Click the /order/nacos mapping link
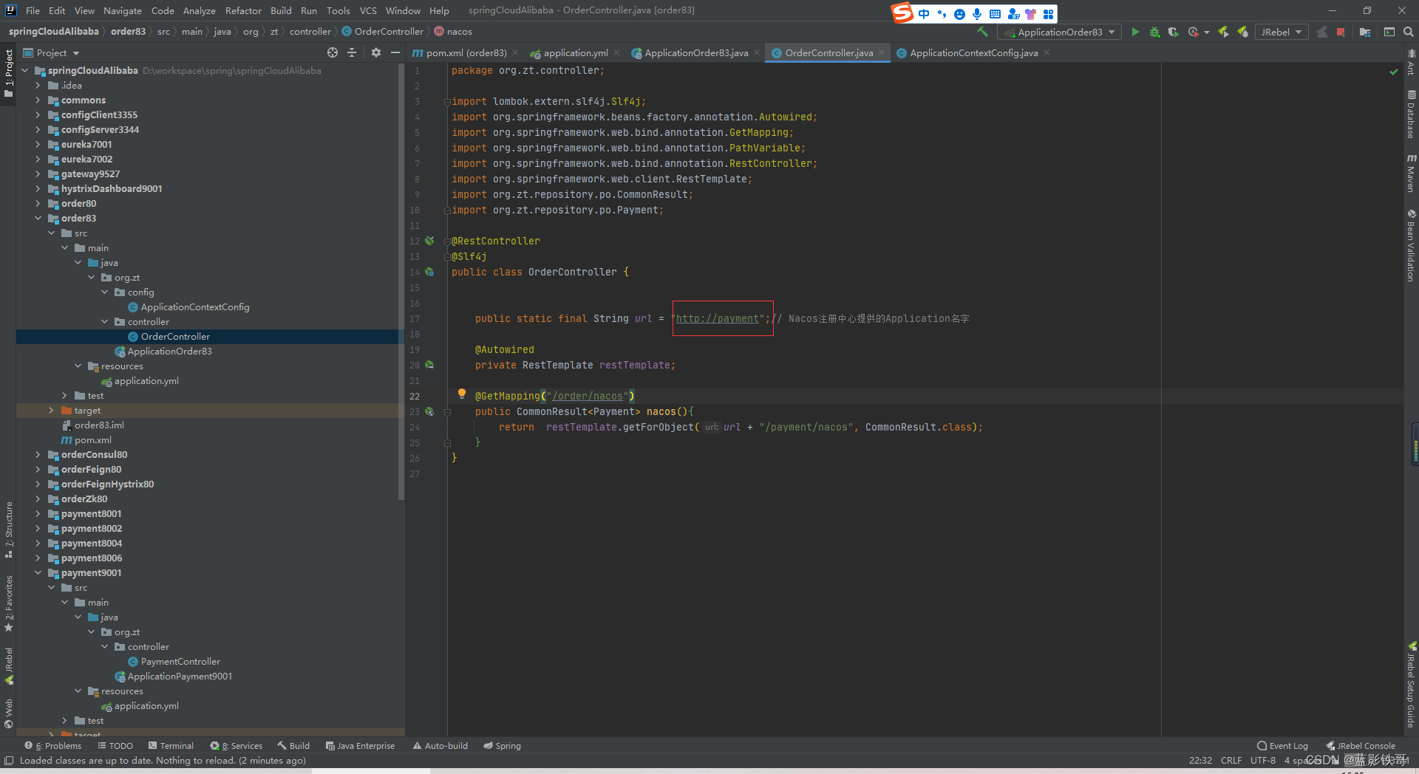This screenshot has width=1419, height=774. pos(588,396)
